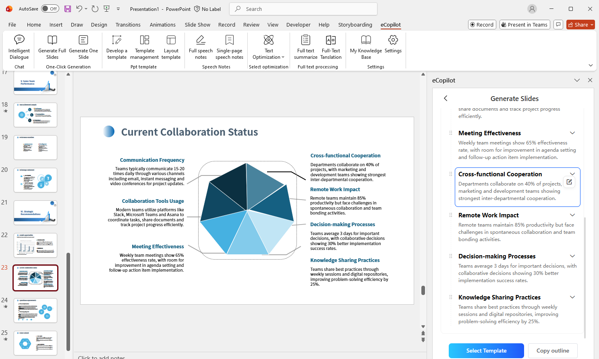The height and width of the screenshot is (359, 599).
Task: Click edit icon on Cross-functional Cooperation card
Action: pyautogui.click(x=569, y=182)
